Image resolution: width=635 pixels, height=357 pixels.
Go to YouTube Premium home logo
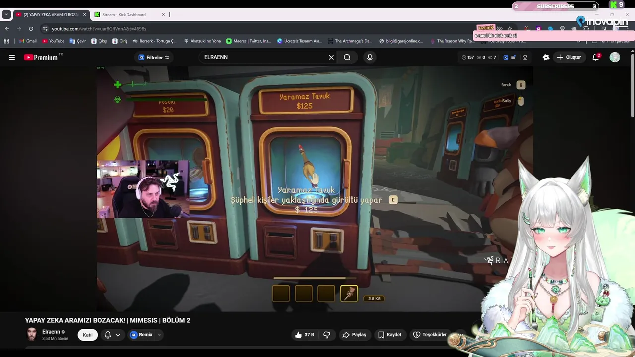[41, 57]
